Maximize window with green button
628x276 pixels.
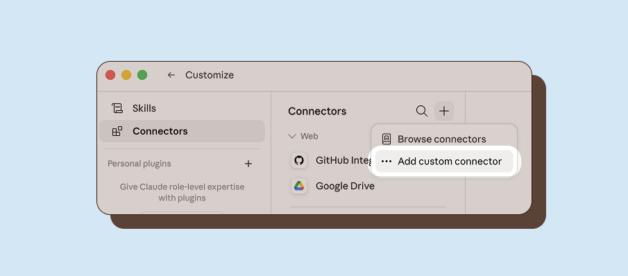142,75
